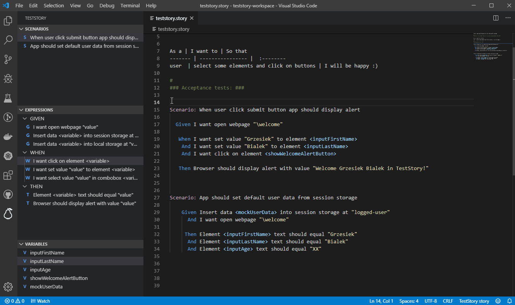This screenshot has height=305, width=515.
Task: Select 'Browser should display alert with value'
Action: pyautogui.click(x=80, y=204)
